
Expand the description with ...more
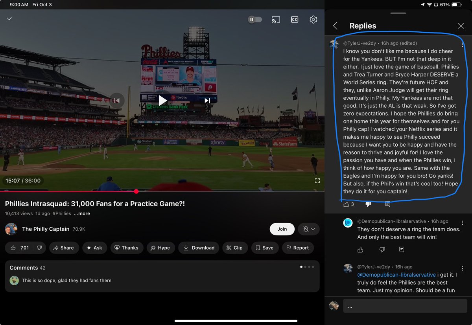82,213
